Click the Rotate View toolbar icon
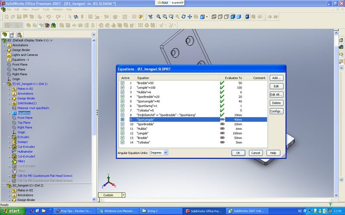Viewport: 345px width, 215px height. point(184,17)
